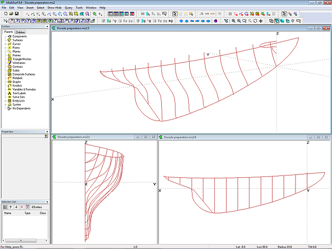Select Triangle Meshes in entities tree
332x249 pixels.
tap(22, 59)
